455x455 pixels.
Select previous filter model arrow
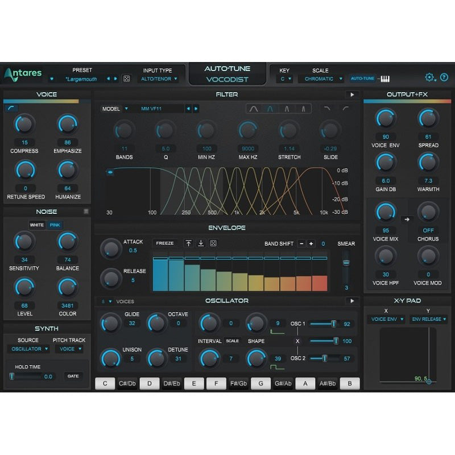tap(188, 109)
